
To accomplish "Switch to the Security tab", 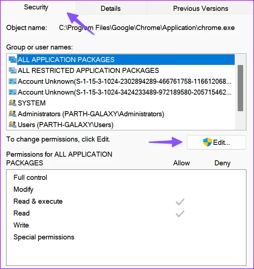I will pyautogui.click(x=36, y=7).
